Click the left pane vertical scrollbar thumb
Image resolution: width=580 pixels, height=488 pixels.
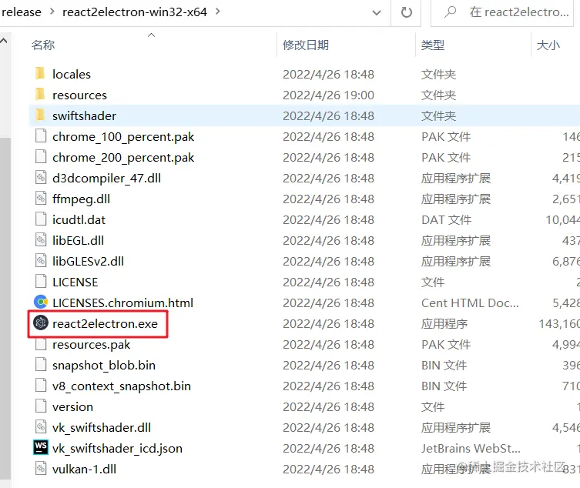click(x=5, y=308)
